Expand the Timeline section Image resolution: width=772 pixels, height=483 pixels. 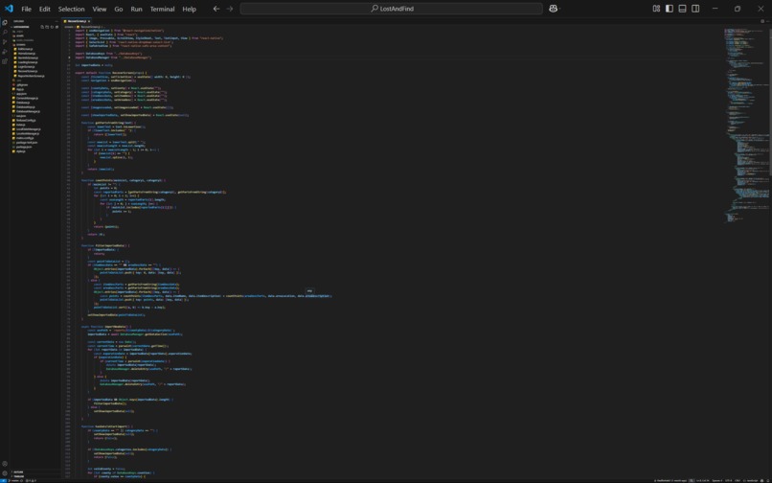(18, 476)
